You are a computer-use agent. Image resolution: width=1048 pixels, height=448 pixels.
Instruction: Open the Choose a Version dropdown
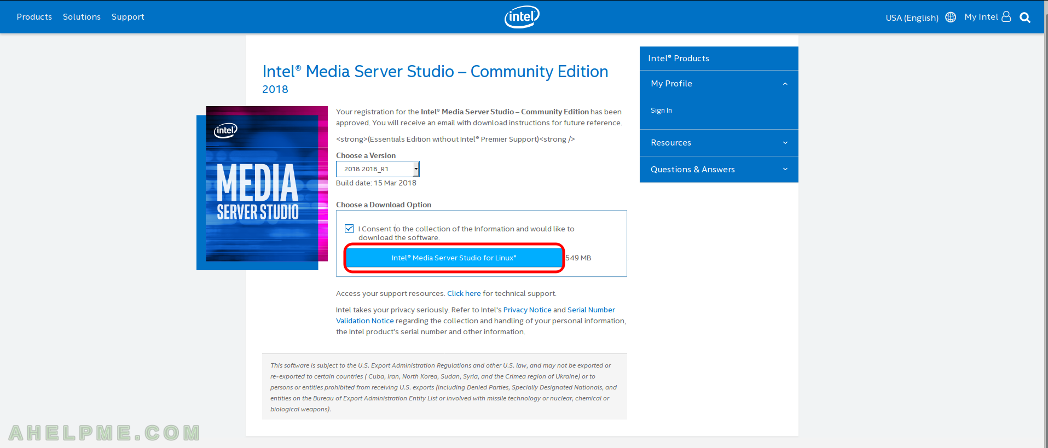click(x=378, y=169)
